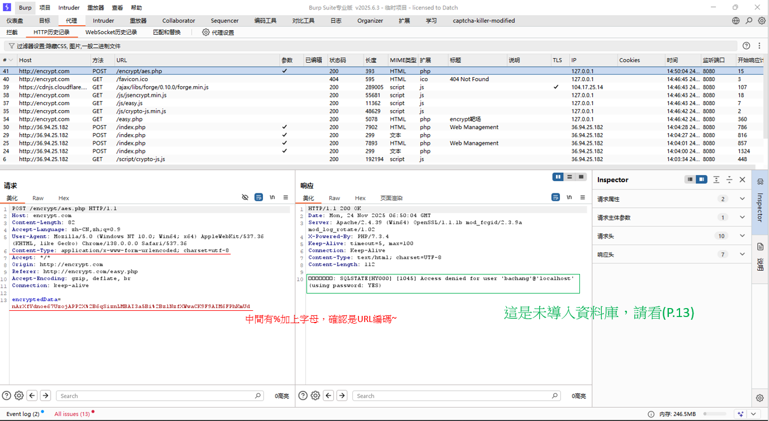Switch to 匹配和替换 sub-tab
Viewport: 769px width, 421px height.
click(167, 32)
